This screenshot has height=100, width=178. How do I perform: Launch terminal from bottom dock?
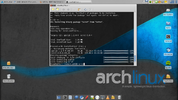click(x=65, y=97)
